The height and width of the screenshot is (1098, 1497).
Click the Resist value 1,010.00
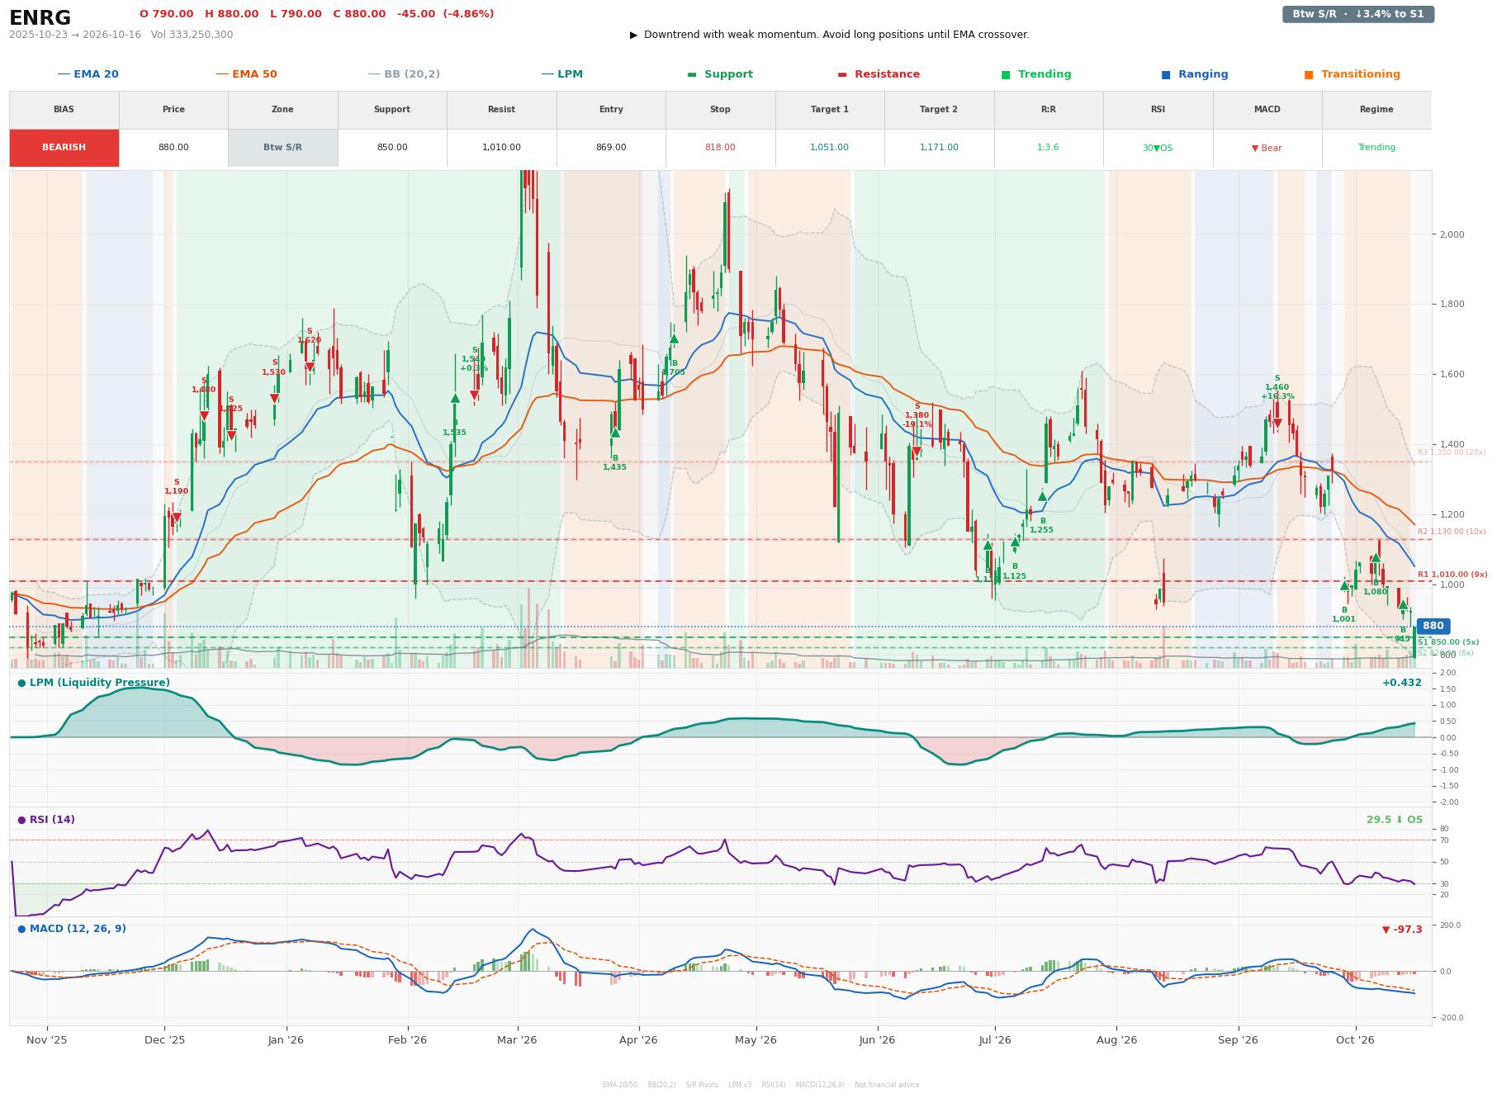(501, 148)
